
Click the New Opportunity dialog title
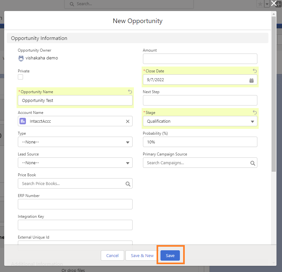(x=137, y=21)
